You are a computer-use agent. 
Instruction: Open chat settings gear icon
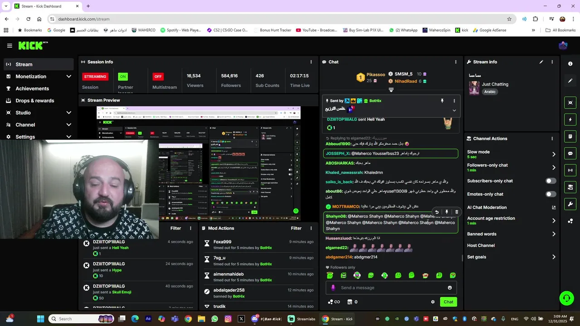click(x=433, y=302)
